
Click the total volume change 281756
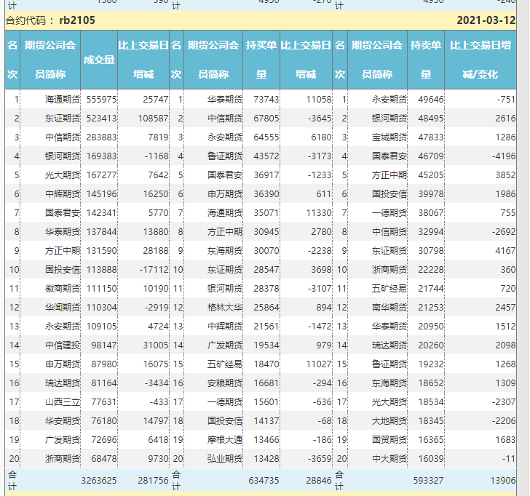(x=153, y=480)
